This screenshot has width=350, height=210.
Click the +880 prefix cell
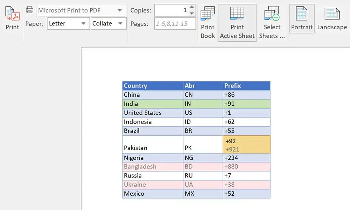pyautogui.click(x=246, y=167)
